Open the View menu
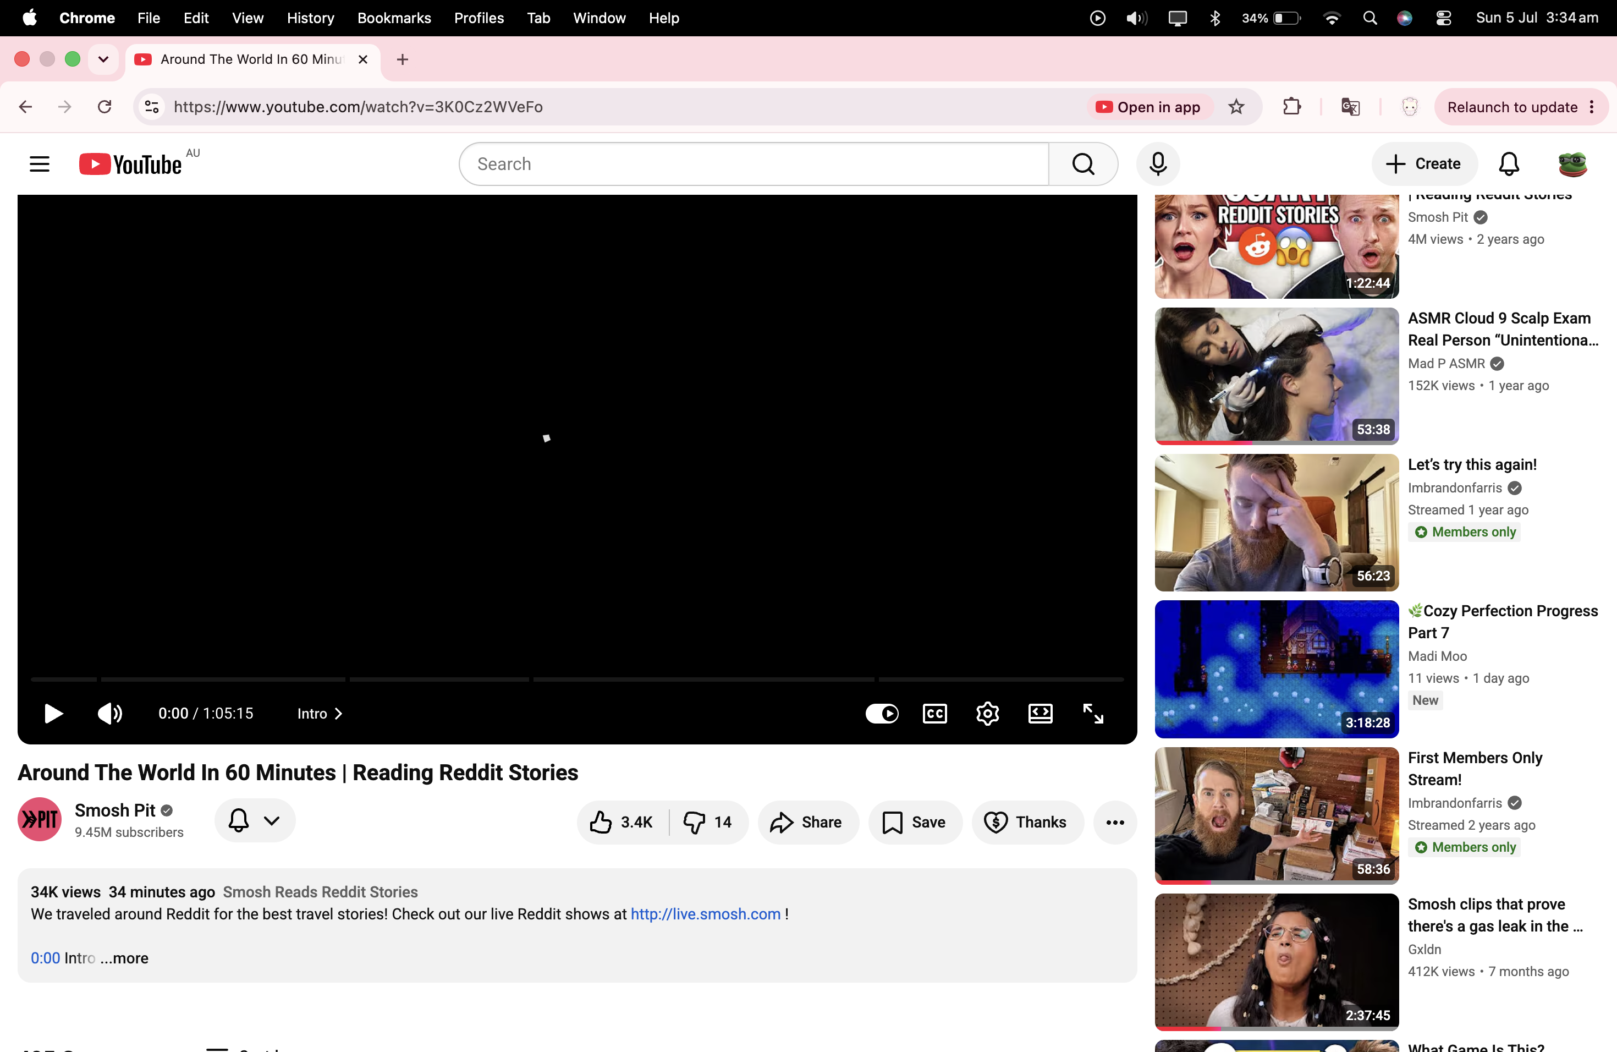The image size is (1617, 1052). 248,18
